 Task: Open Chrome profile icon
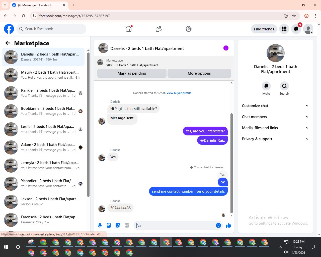(x=306, y=16)
